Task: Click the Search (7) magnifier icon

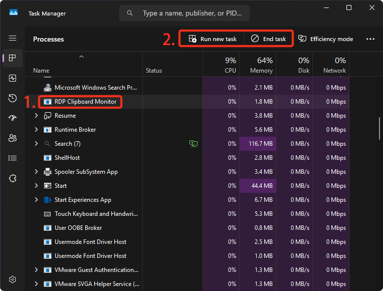Action: tap(48, 144)
